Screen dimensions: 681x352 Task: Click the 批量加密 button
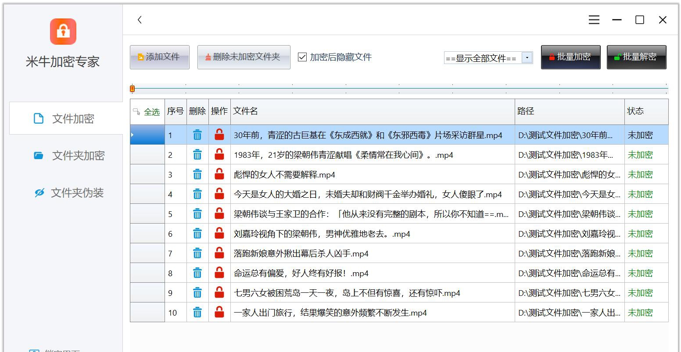[570, 57]
